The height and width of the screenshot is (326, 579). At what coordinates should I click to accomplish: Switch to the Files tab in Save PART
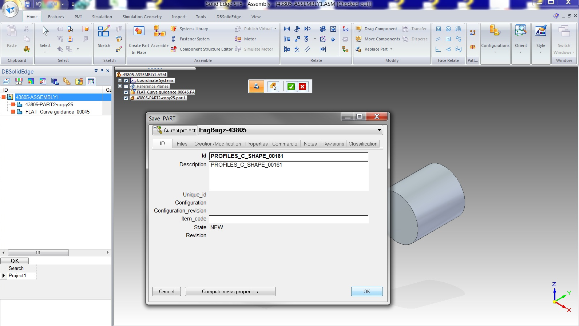coord(182,144)
